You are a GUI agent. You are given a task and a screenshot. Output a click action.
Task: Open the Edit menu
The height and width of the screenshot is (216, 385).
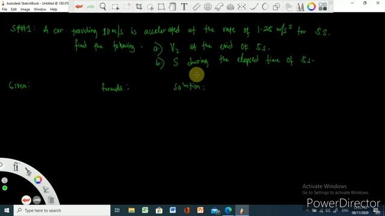14,10
